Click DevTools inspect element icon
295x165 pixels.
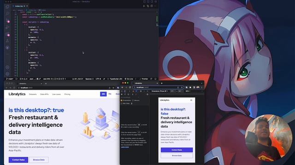pyautogui.click(x=122, y=91)
